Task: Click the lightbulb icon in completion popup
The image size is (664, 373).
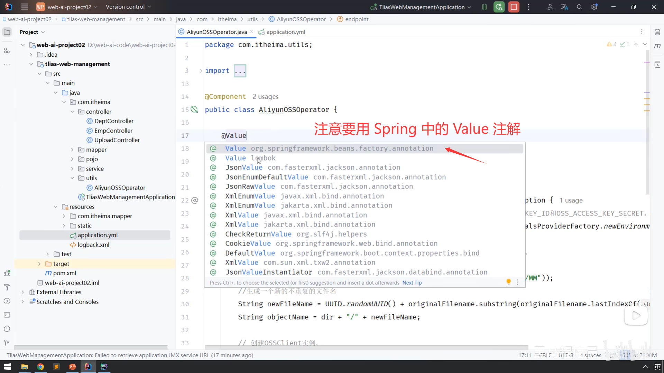Action: (508, 282)
